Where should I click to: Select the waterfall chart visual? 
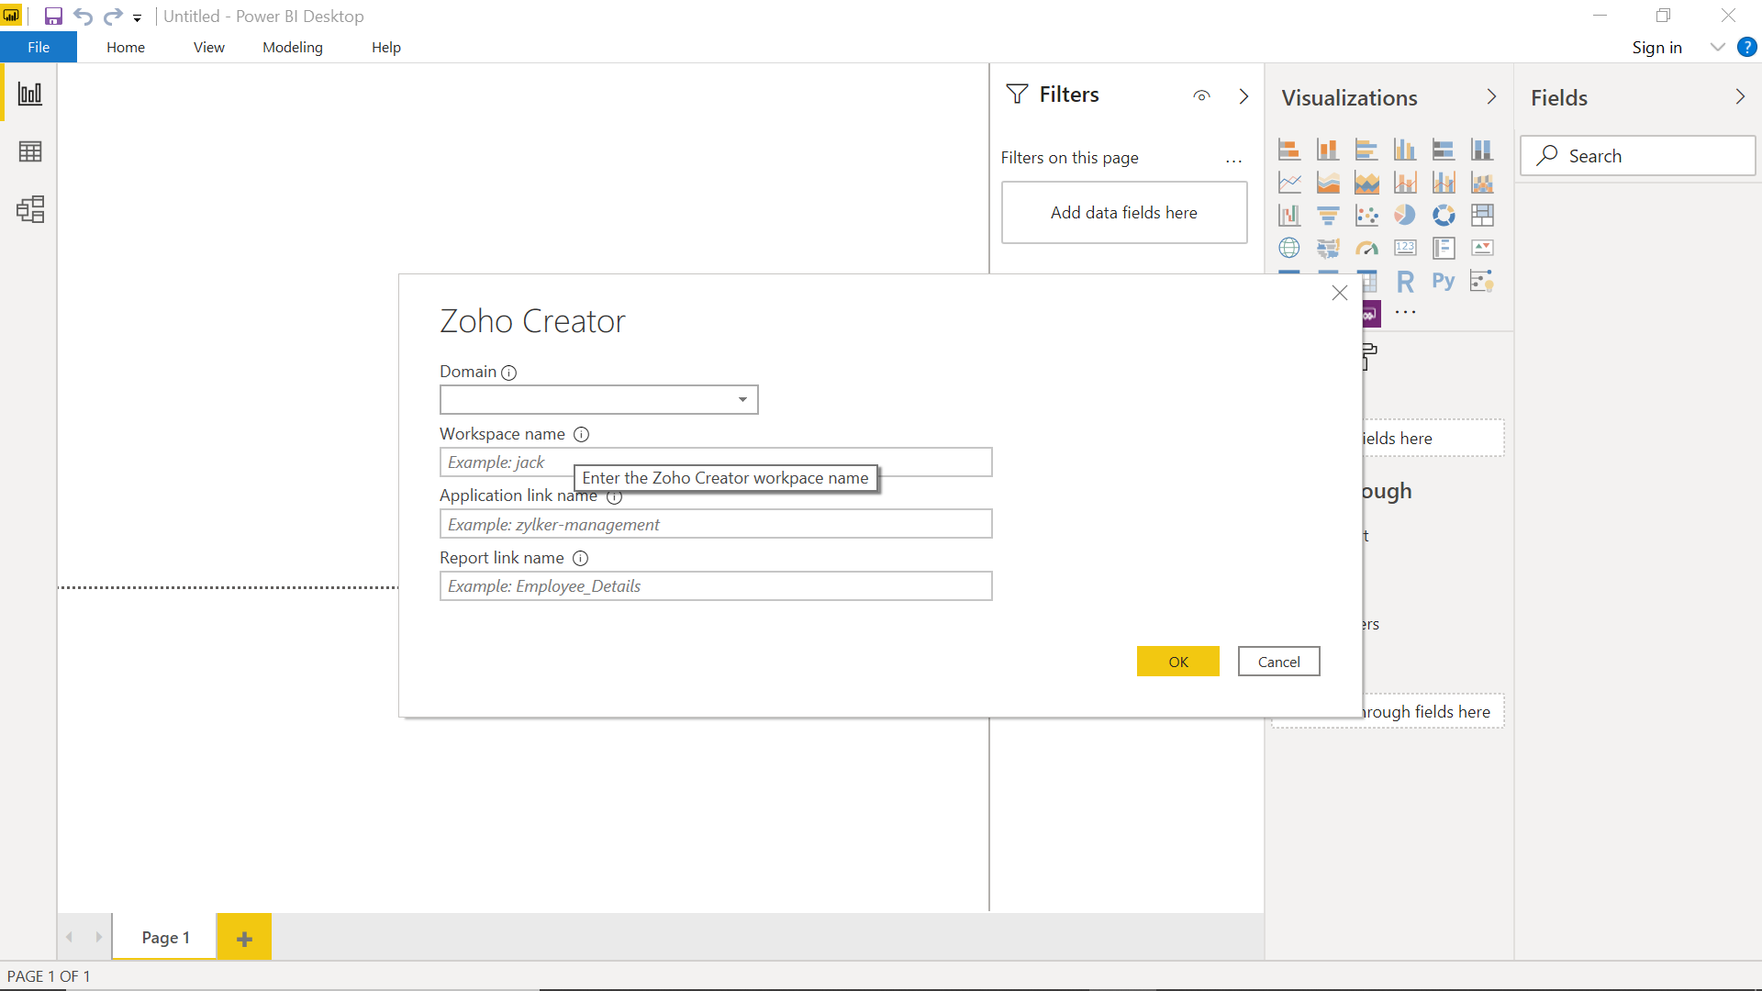tap(1289, 215)
